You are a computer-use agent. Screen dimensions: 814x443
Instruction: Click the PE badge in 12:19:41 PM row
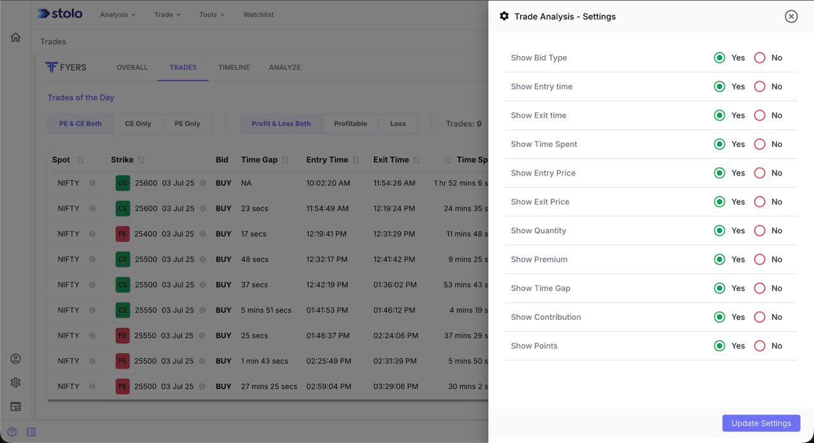[x=123, y=234]
